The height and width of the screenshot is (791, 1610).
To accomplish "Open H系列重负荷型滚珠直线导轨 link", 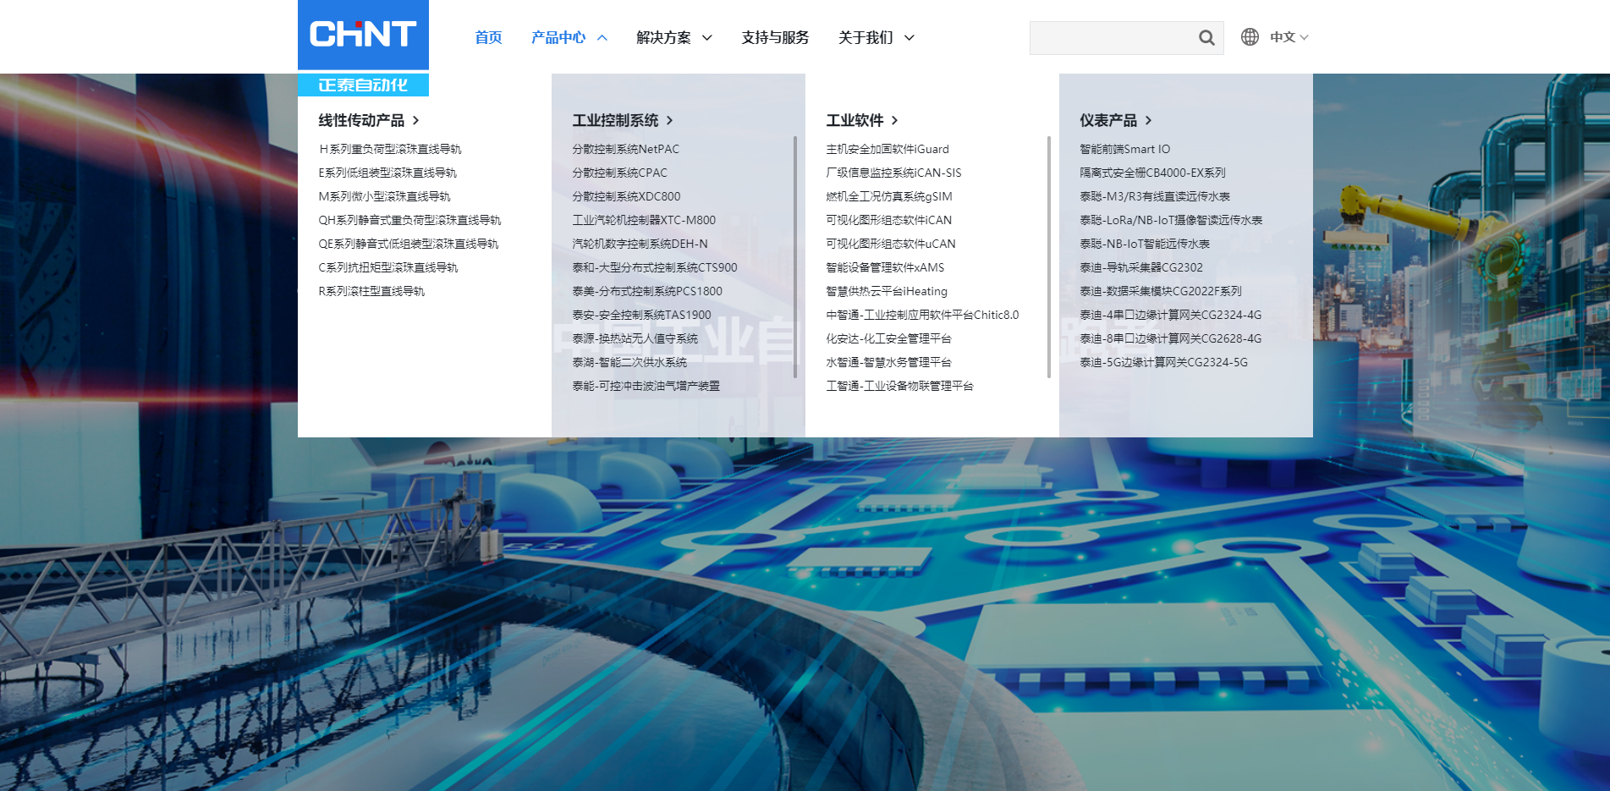I will [x=390, y=149].
